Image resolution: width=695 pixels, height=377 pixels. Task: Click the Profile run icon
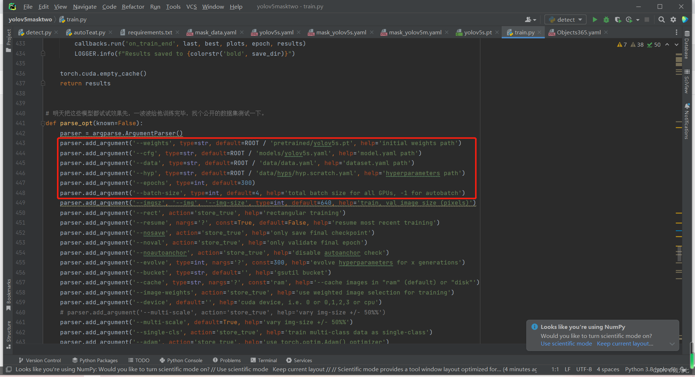click(629, 20)
